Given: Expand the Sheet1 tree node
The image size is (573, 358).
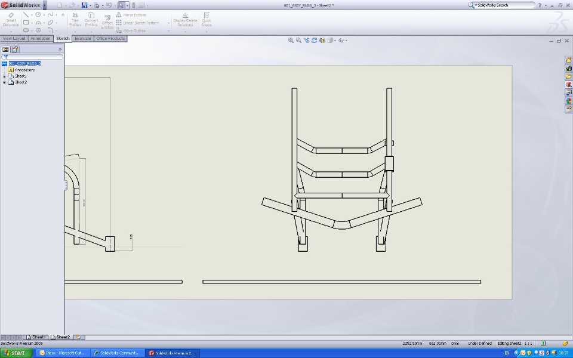Looking at the screenshot, I should coord(4,76).
